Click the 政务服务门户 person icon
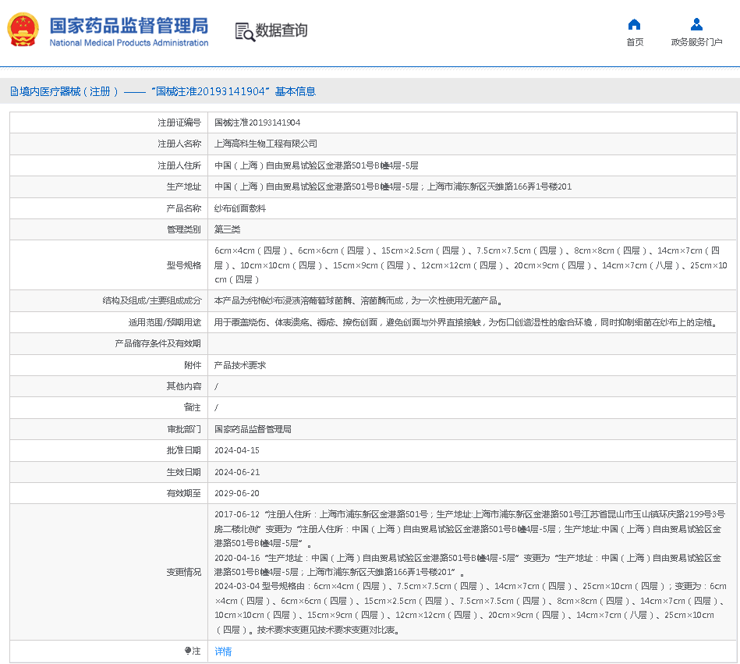 (x=696, y=24)
